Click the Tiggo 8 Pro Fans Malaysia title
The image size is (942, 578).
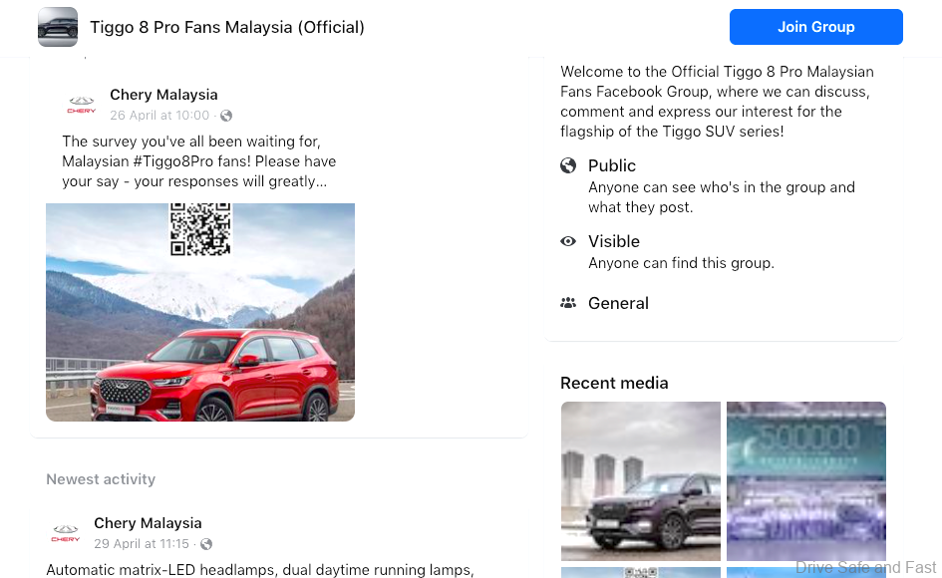pos(227,27)
